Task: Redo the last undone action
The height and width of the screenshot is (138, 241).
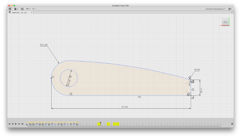Action: 33,9
